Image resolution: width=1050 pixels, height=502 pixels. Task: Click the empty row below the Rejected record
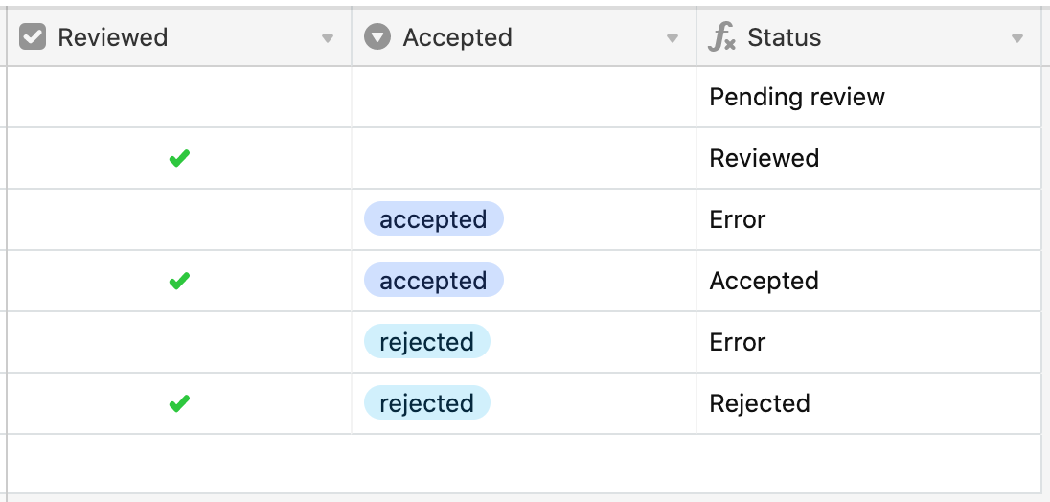[x=524, y=464]
